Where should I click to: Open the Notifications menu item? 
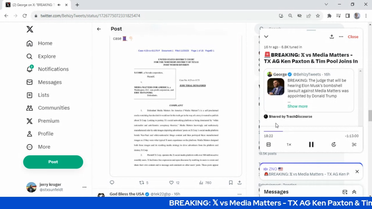point(53,69)
